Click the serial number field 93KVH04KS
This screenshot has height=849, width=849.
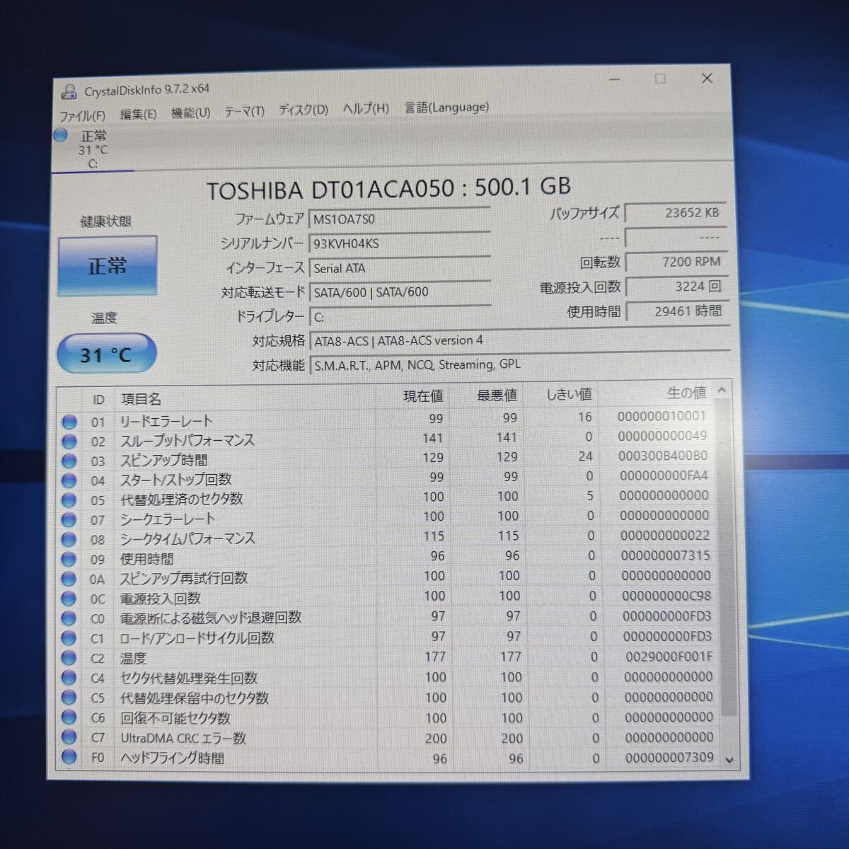pos(400,243)
